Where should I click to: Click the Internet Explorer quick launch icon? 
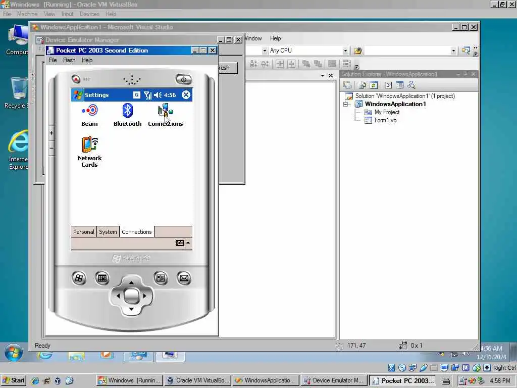pyautogui.click(x=35, y=380)
